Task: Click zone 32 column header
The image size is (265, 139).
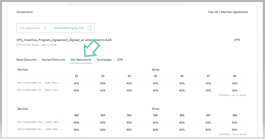Action: click(x=76, y=76)
